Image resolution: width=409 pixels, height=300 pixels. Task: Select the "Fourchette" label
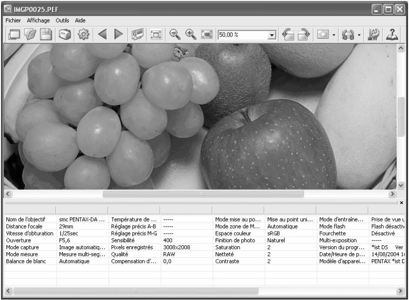pos(332,233)
